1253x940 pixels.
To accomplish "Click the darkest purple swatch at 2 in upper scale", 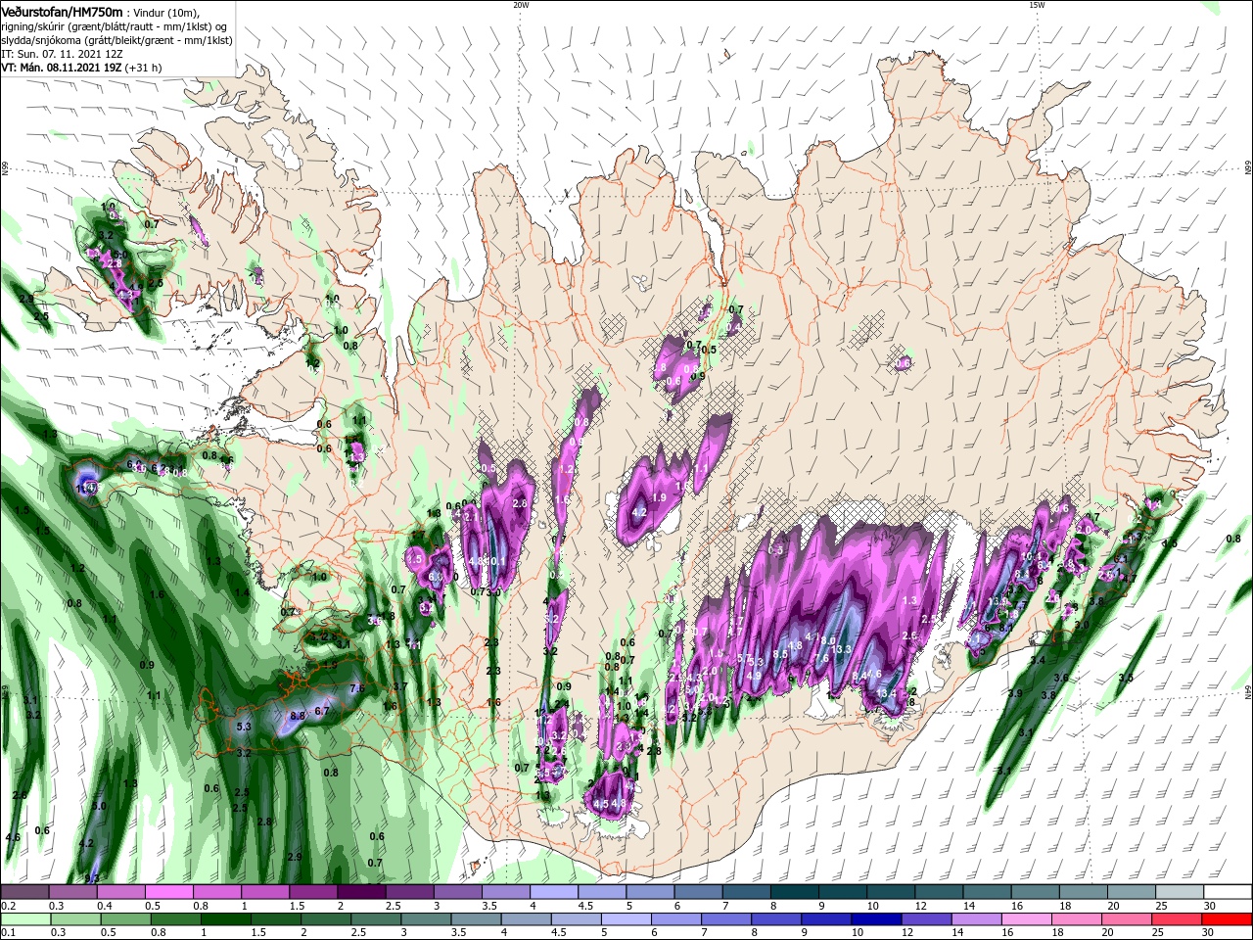I will tap(361, 892).
